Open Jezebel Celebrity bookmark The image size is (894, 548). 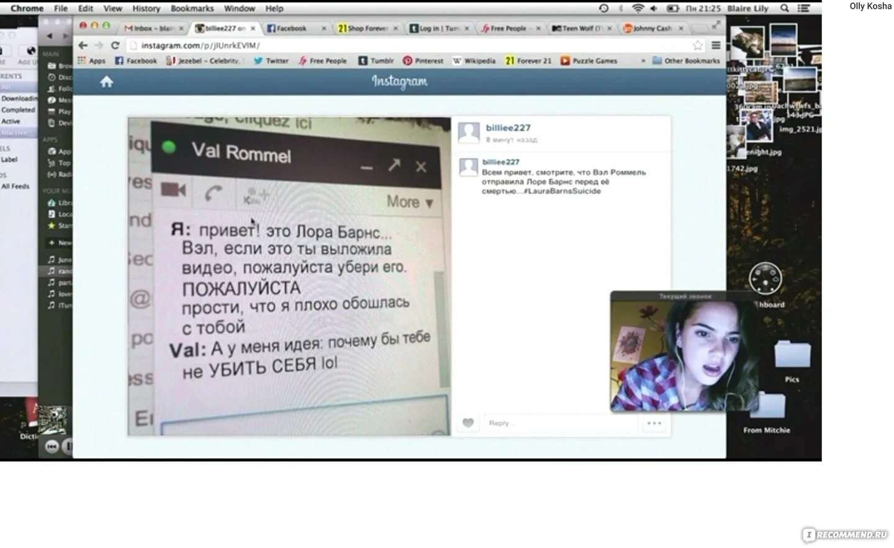click(204, 61)
